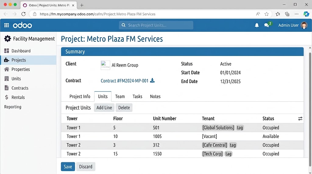Click the Start Date value 01/01/2024
Viewport: 312px width, 174px height.
coord(230,73)
